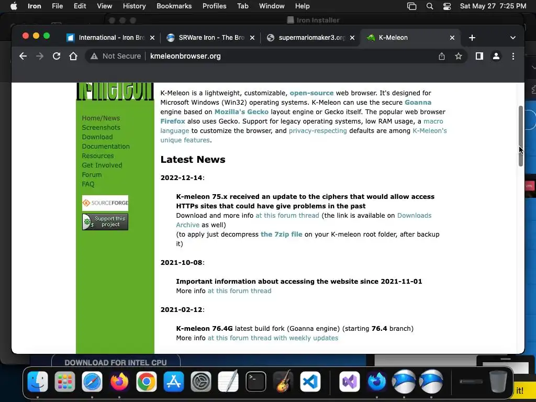Close the supermariomaker3.org tab
Viewport: 536px width, 402px height.
[352, 38]
